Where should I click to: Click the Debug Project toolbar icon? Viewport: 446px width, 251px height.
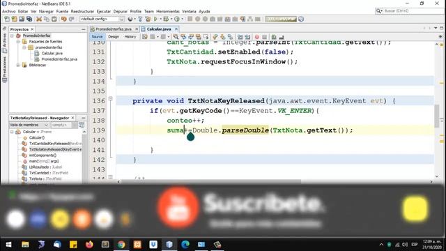(166, 19)
